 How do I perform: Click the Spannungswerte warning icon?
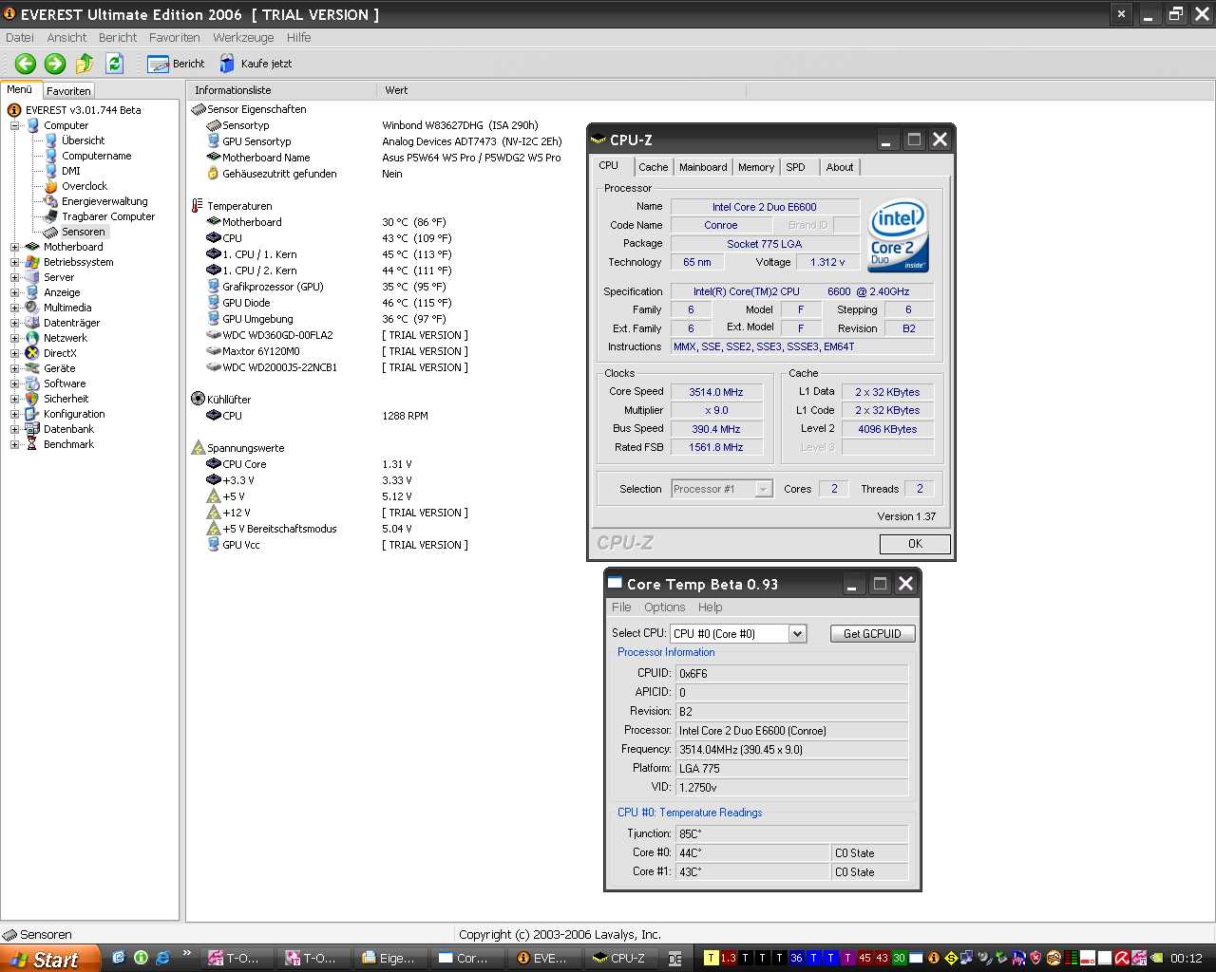coord(198,448)
